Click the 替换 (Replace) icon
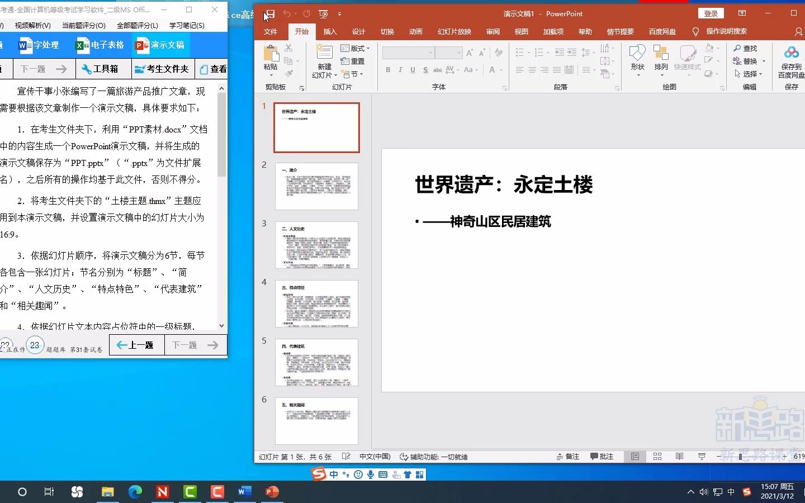The height and width of the screenshot is (503, 805). click(749, 61)
